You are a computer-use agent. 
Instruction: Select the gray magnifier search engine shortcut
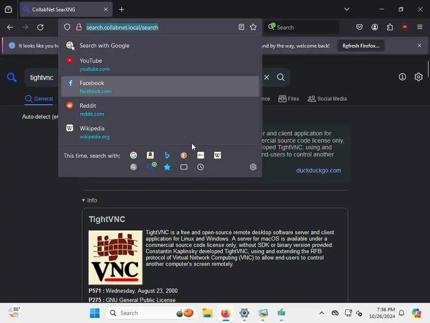click(134, 167)
